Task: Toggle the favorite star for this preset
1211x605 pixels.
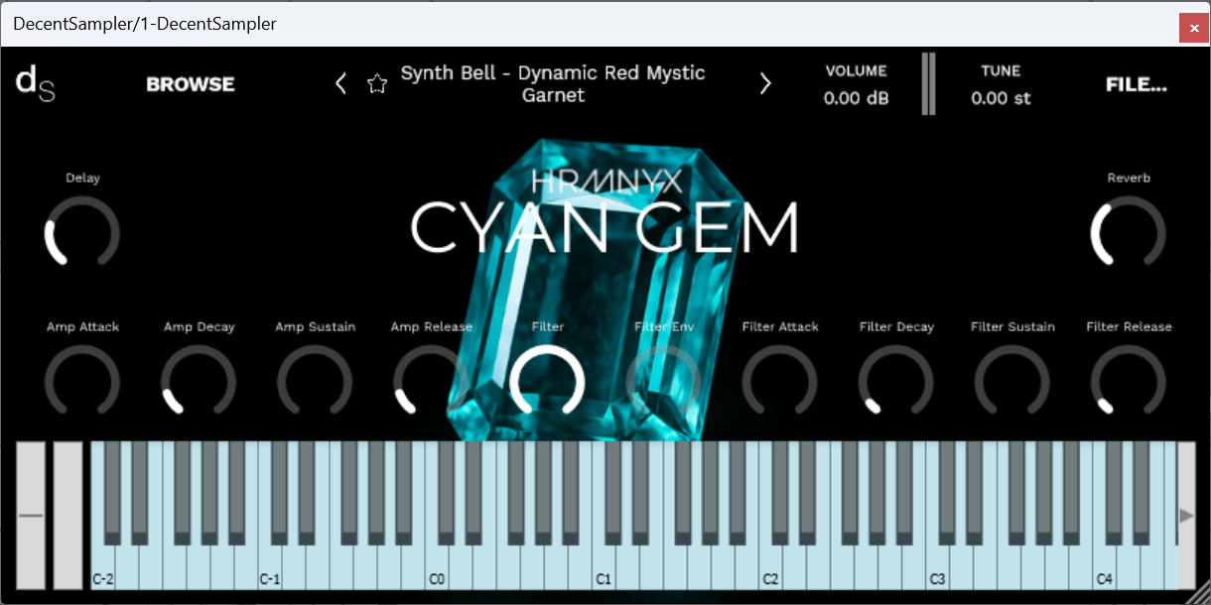Action: point(377,83)
